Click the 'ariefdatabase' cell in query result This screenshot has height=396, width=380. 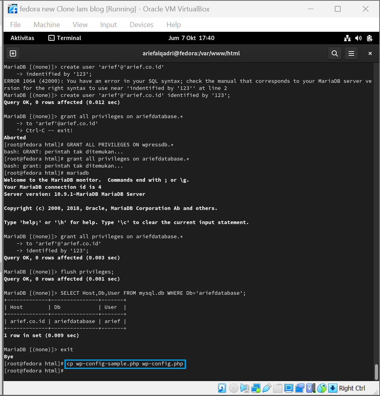75,321
